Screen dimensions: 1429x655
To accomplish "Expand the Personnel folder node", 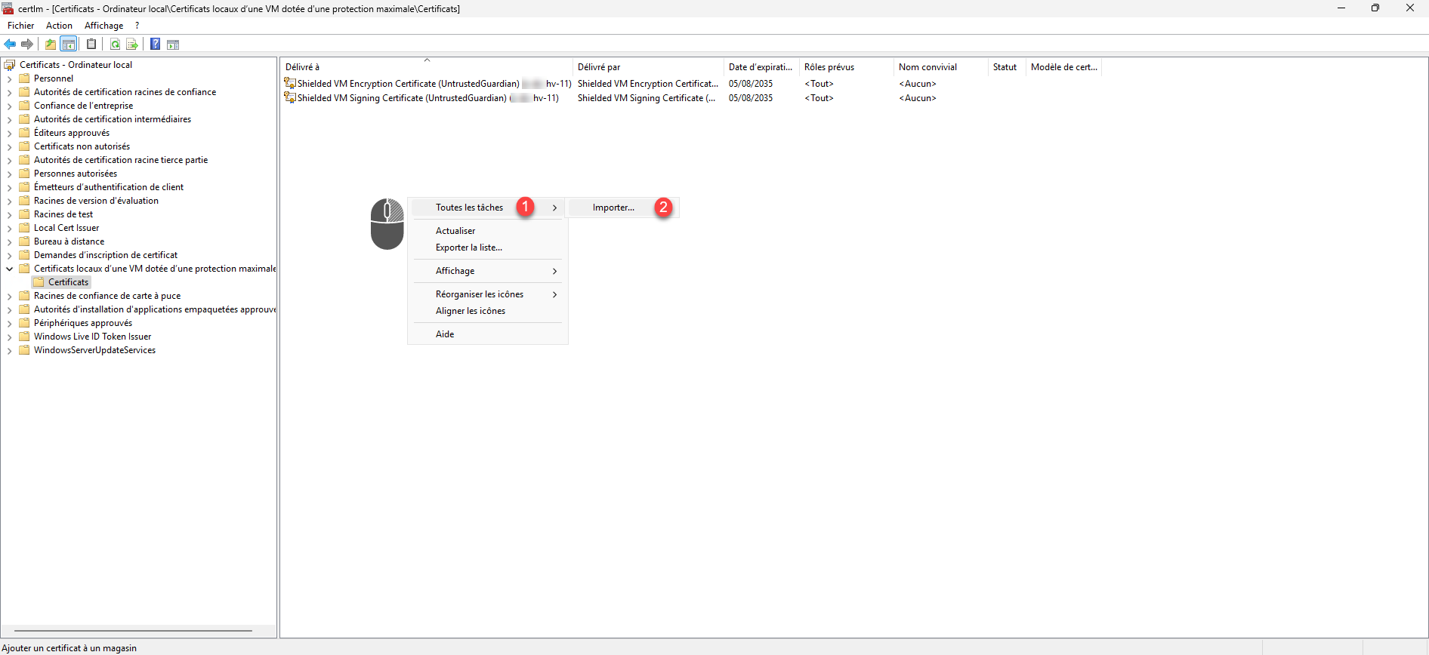I will point(9,78).
